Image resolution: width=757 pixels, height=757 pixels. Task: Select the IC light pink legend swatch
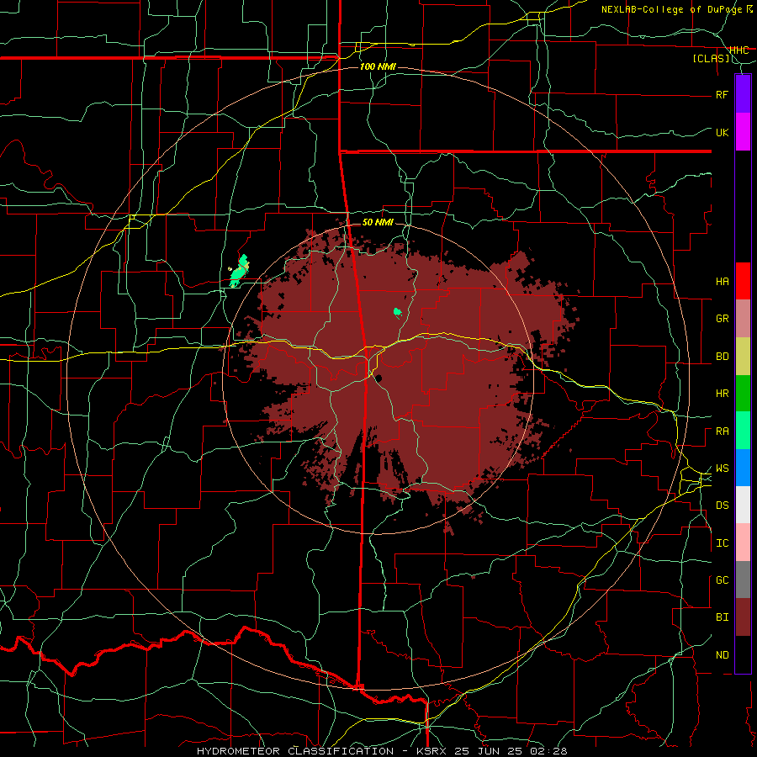(743, 543)
